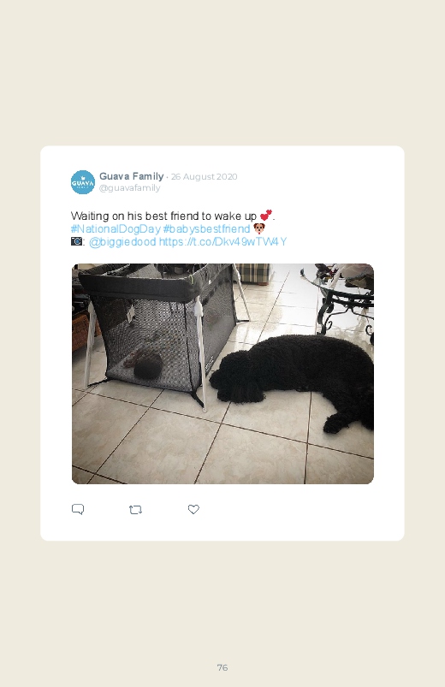Click the dog face emoji
The image size is (445, 687).
click(259, 228)
